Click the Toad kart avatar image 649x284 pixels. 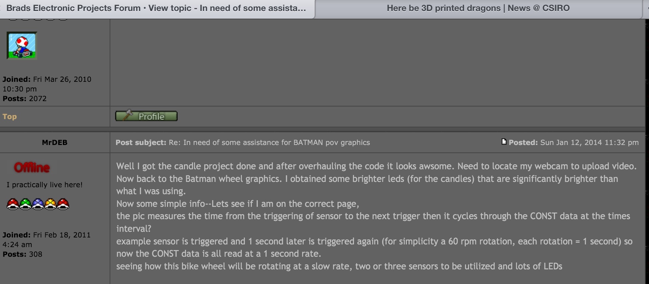click(x=22, y=46)
